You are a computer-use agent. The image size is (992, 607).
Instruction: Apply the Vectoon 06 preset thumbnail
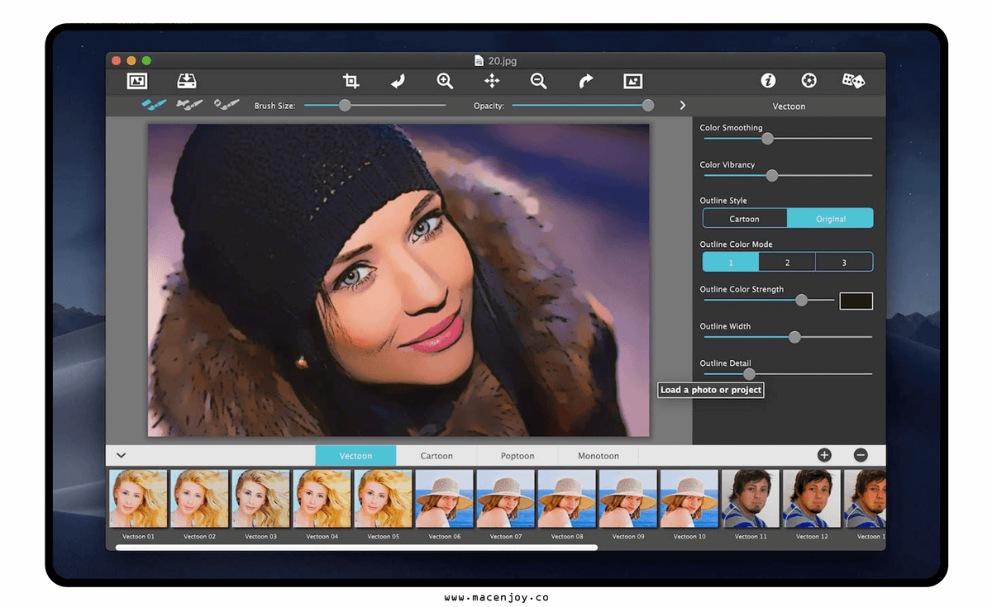click(445, 499)
